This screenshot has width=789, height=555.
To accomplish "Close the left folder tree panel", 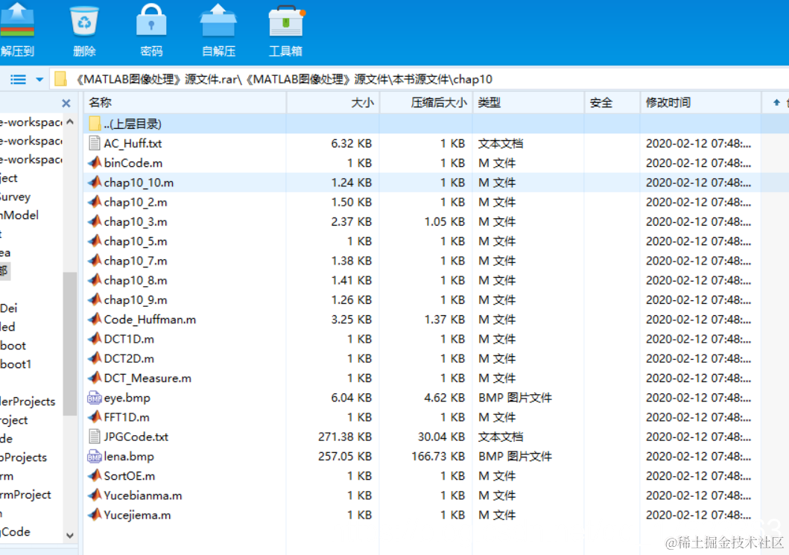I will tap(66, 103).
